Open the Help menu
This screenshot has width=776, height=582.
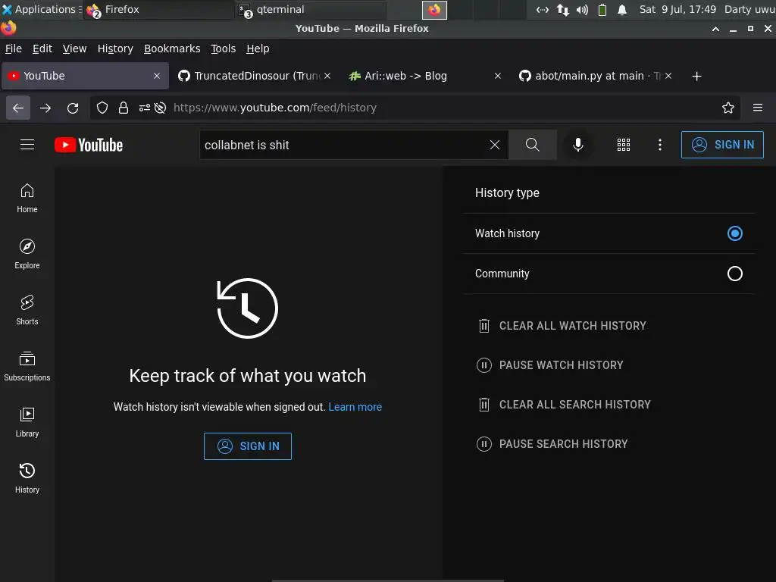click(x=258, y=48)
